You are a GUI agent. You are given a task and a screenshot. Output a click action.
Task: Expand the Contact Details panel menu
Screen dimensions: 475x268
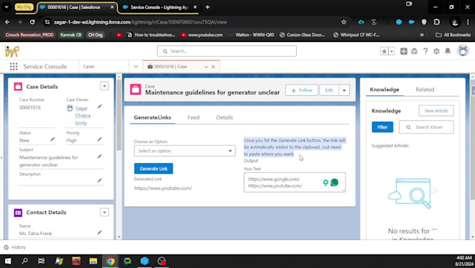pos(104,212)
